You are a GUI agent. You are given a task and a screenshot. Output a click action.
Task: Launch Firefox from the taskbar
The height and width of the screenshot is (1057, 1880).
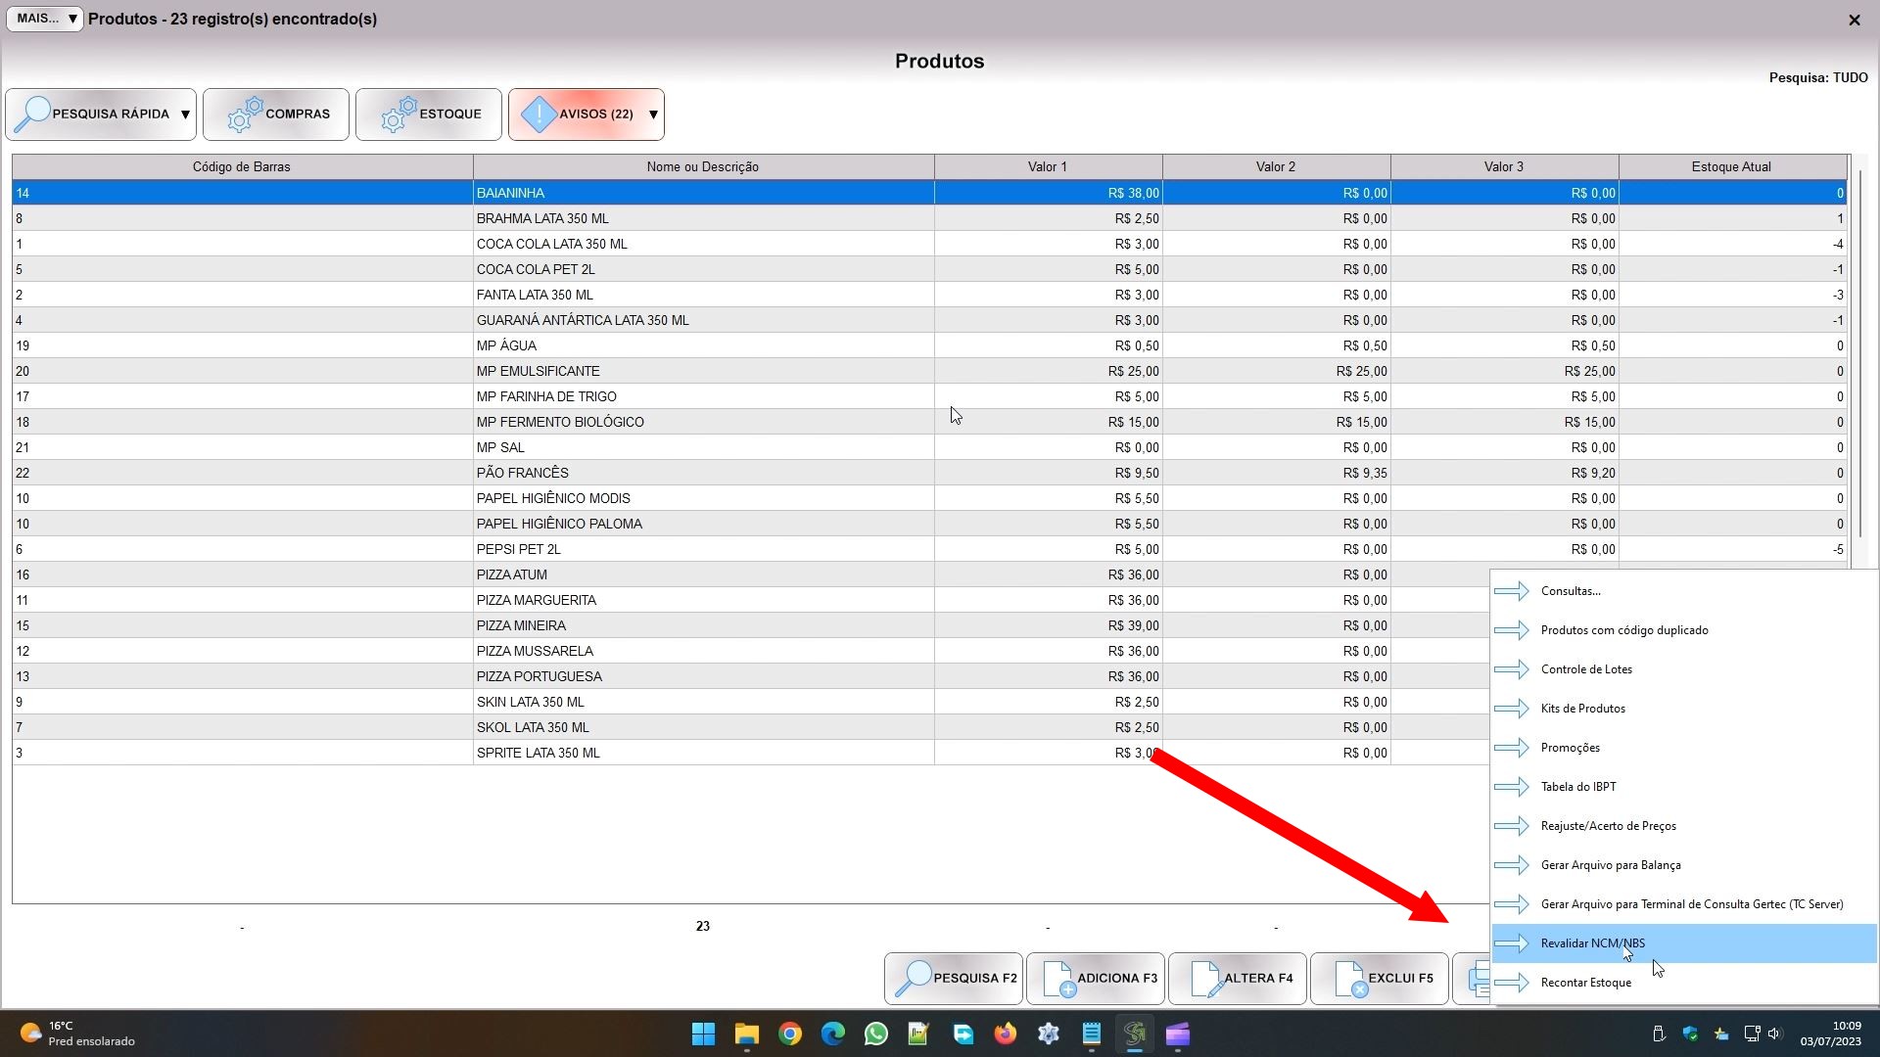coord(1006,1034)
